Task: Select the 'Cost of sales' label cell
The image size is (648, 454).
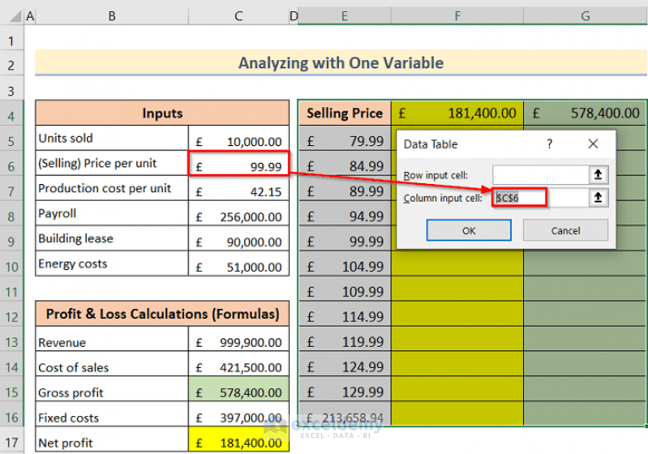Action: [112, 364]
